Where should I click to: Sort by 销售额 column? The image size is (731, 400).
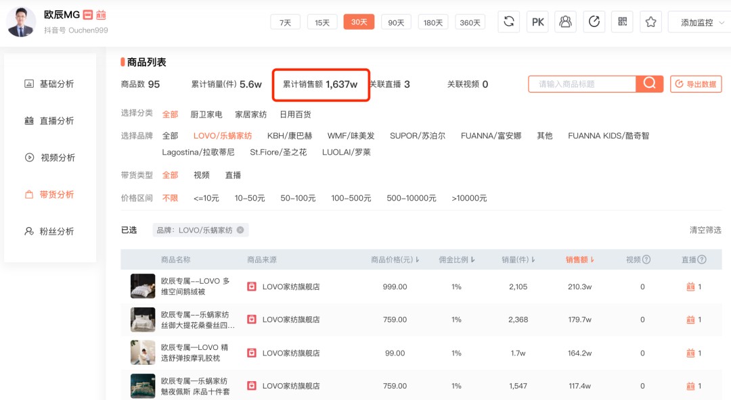click(579, 259)
